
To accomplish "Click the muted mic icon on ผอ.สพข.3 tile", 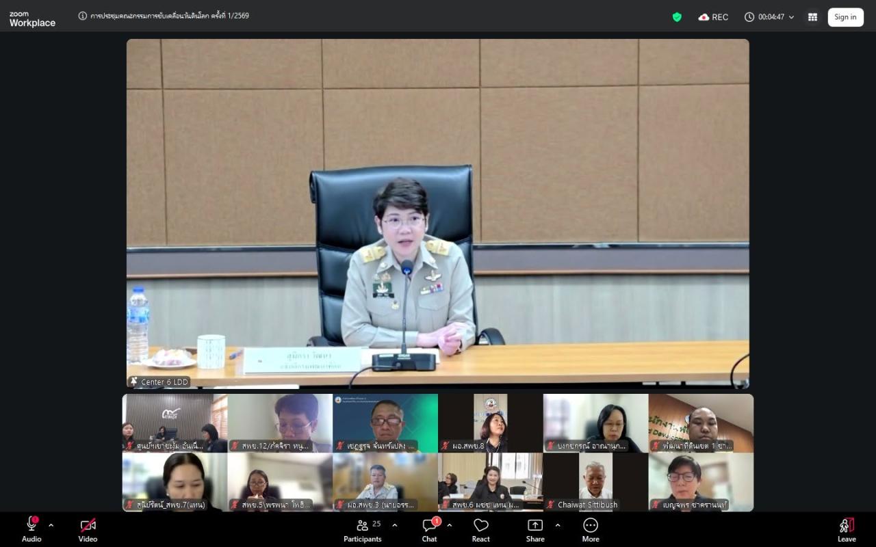I will [339, 505].
